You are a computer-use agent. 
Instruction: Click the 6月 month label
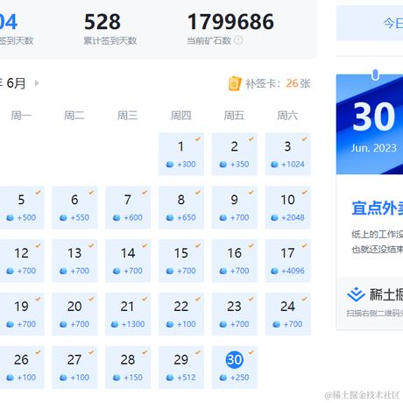[x=16, y=83]
